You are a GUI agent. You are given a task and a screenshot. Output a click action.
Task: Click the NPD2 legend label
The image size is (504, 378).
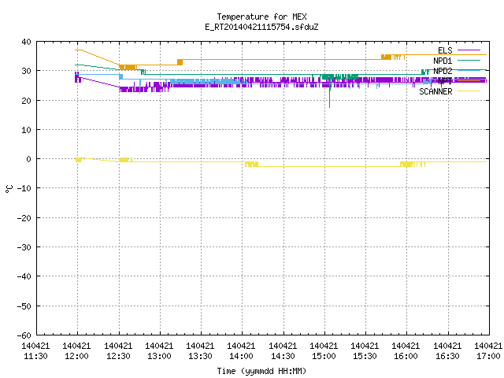443,71
